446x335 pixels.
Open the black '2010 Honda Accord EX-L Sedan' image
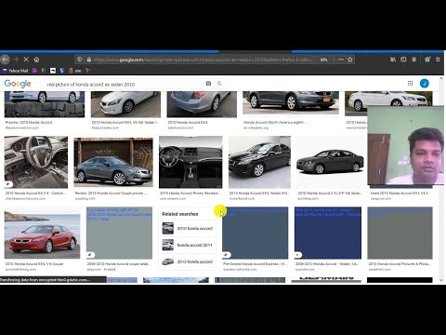tap(259, 162)
